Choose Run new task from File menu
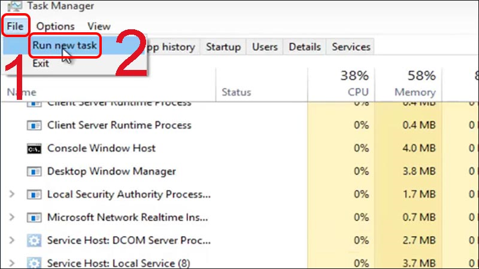479x269 pixels. coord(64,45)
